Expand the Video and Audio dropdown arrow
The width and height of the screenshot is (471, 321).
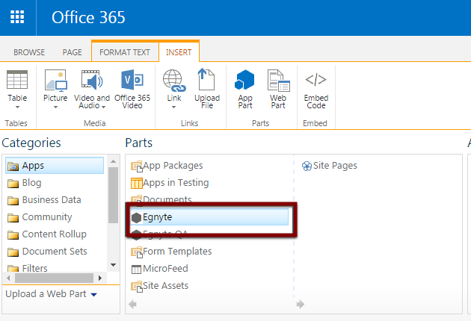(104, 107)
